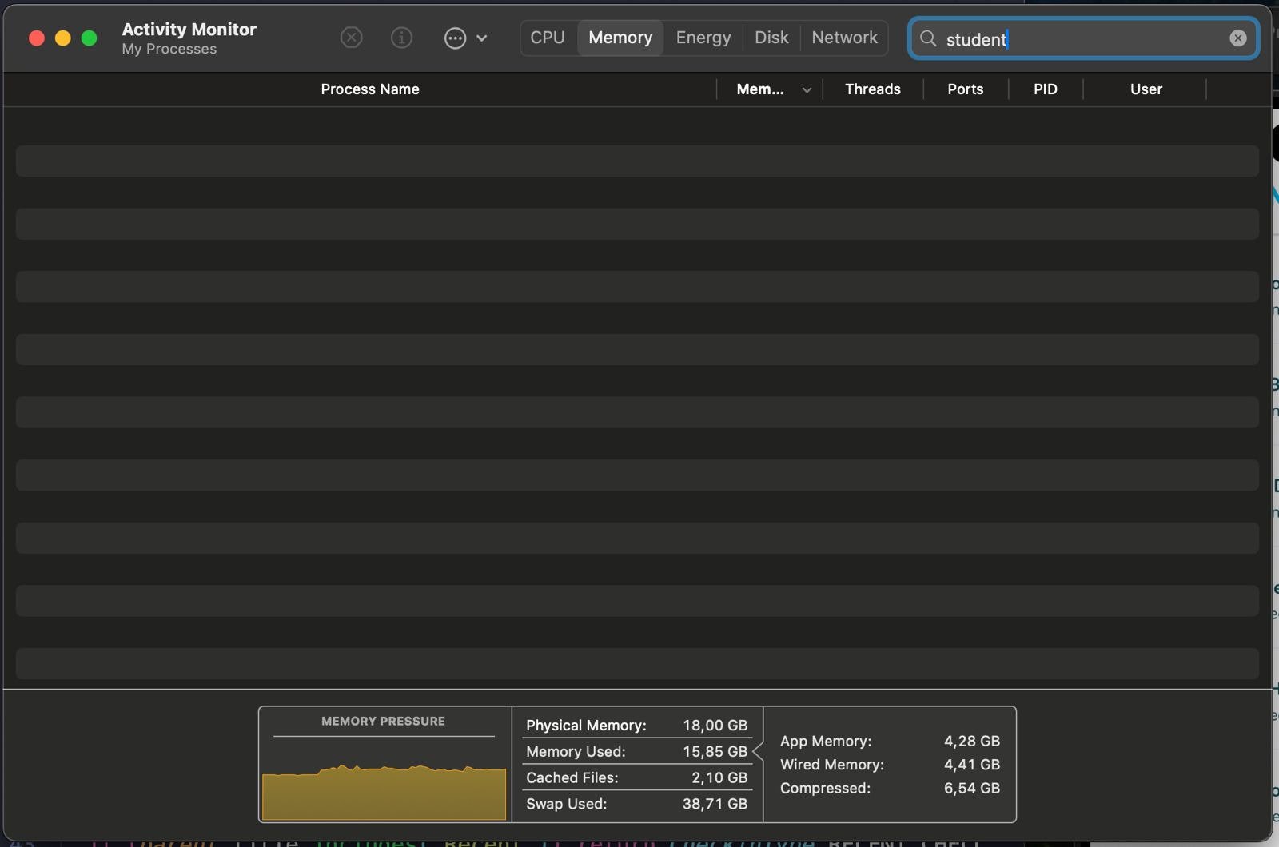The height and width of the screenshot is (847, 1279).
Task: Click the MEMORY PRESSURE label
Action: pos(384,722)
